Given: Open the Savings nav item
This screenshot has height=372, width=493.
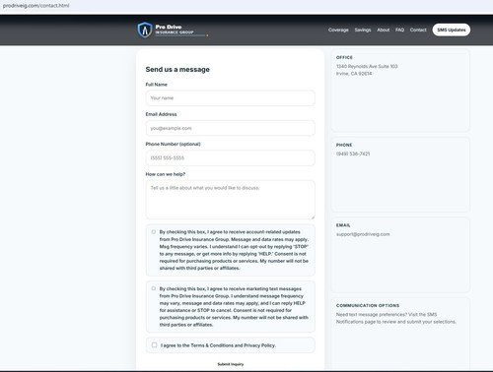Looking at the screenshot, I should tap(363, 30).
